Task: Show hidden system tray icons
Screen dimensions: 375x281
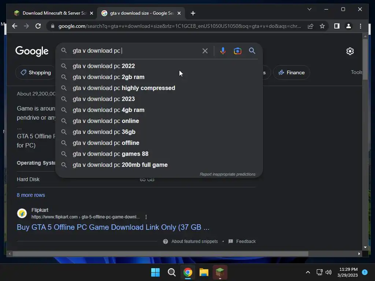Action: click(308, 272)
